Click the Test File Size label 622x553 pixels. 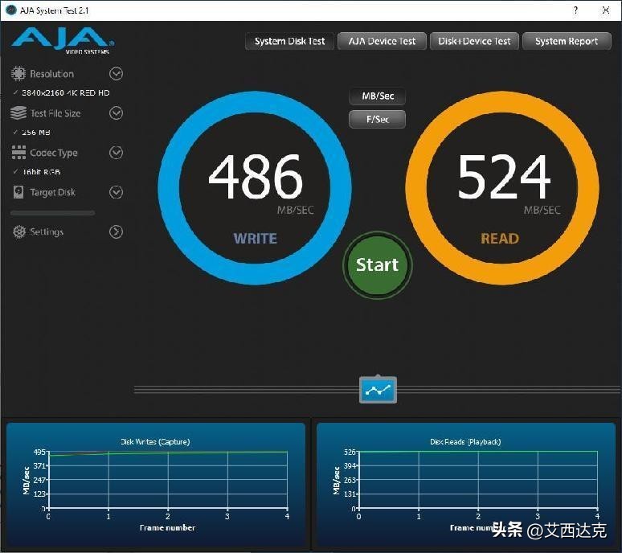(55, 113)
